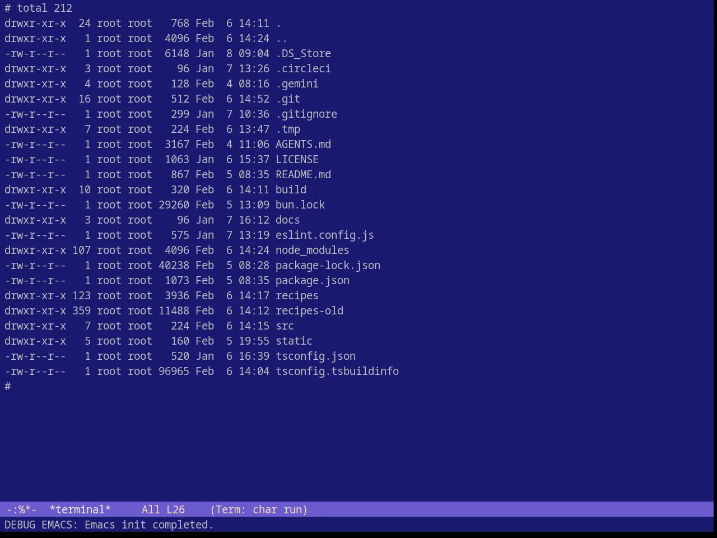Click the package-lock.json file name
This screenshot has height=538, width=717.
[328, 265]
